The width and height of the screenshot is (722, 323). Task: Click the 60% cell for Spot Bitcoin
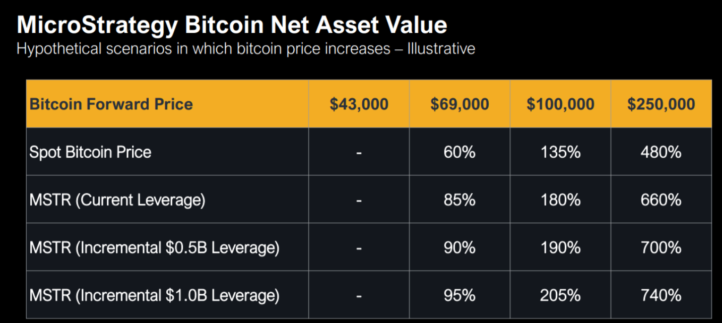tap(460, 152)
